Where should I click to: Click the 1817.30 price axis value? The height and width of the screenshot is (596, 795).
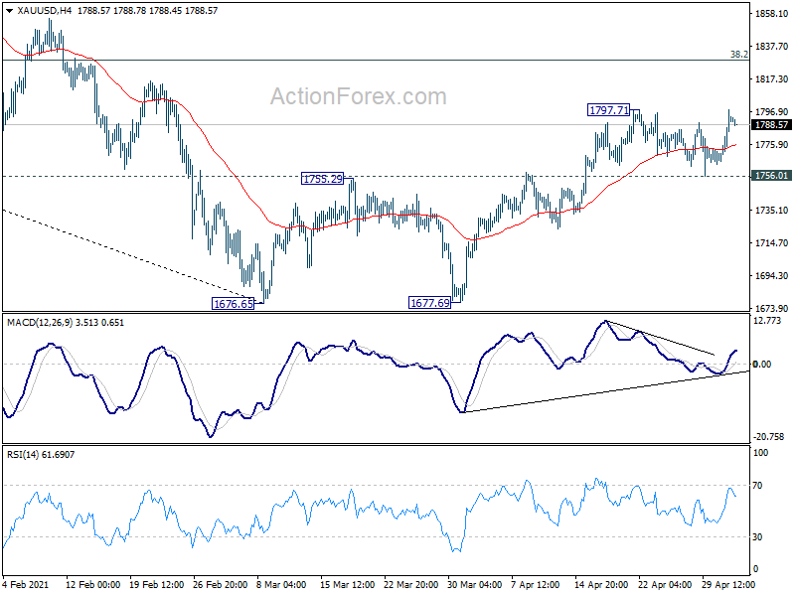click(x=771, y=79)
